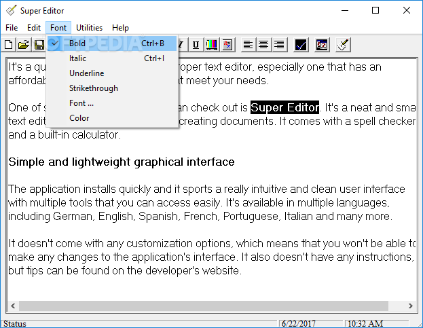
Task: Click the line 'and a built-in calculator.'
Action: 65,135
